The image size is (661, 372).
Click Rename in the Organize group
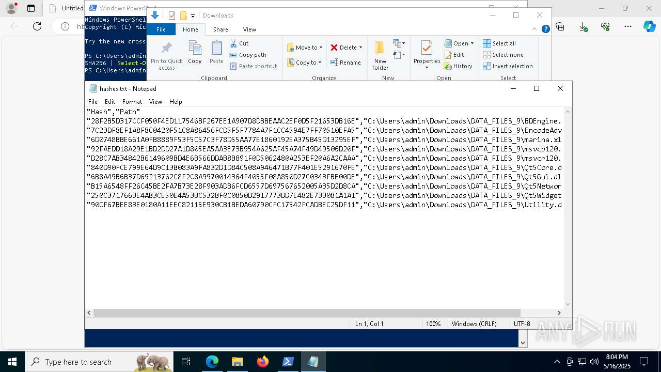345,63
